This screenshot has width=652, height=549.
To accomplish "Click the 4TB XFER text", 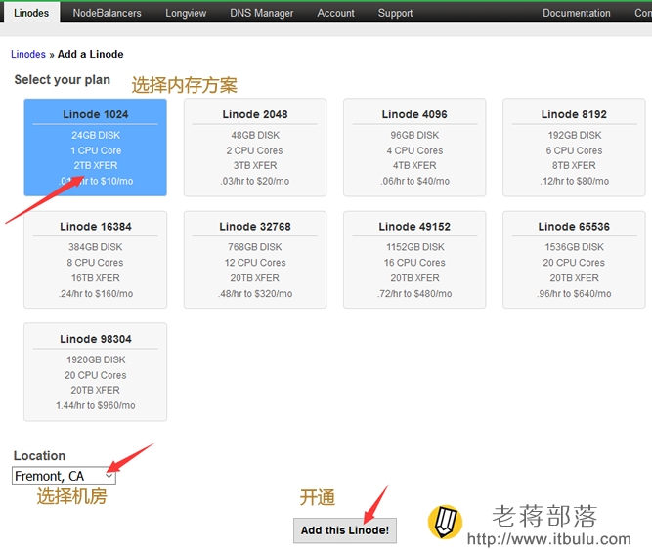I will click(x=414, y=165).
